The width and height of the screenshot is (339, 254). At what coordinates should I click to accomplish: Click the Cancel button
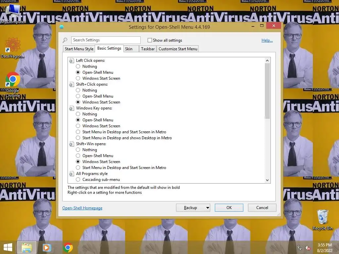pyautogui.click(x=262, y=208)
